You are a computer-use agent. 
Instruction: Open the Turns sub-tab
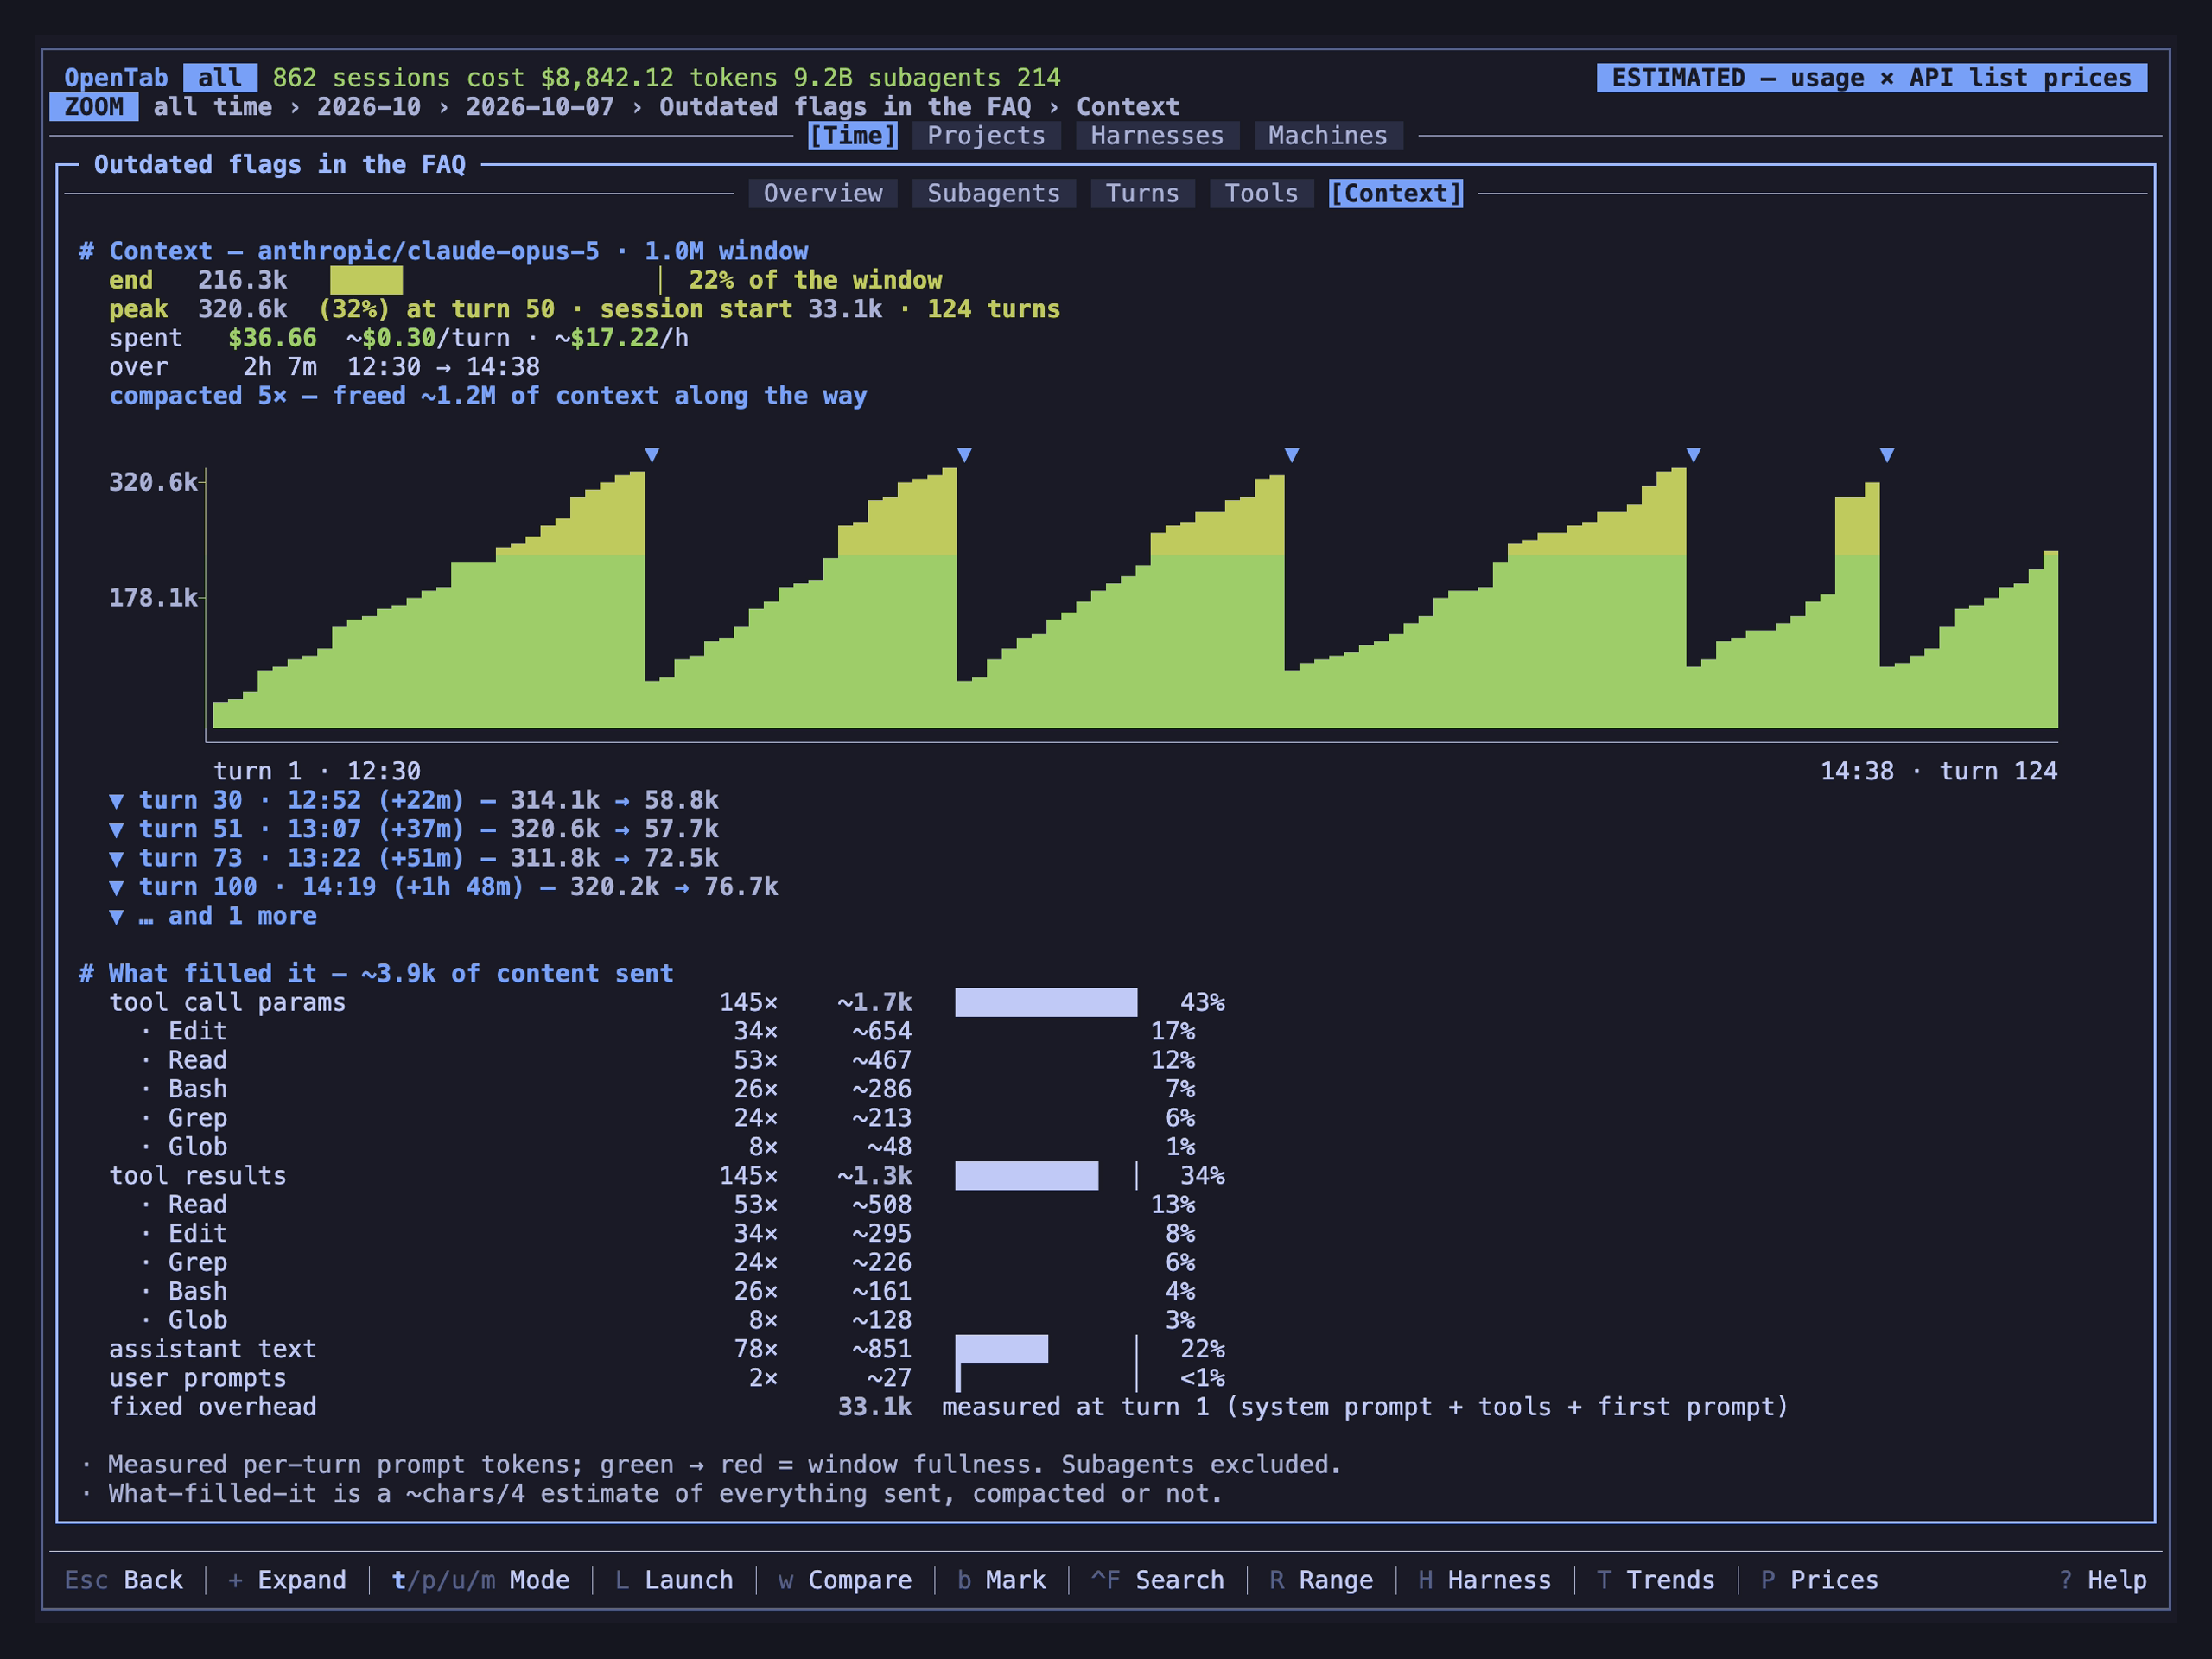coord(1142,194)
